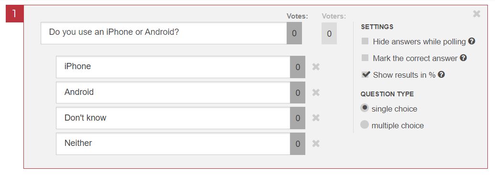Open help for Show results in %

tap(441, 74)
